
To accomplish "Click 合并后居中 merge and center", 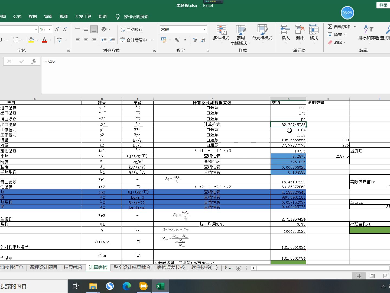I will coord(134,40).
